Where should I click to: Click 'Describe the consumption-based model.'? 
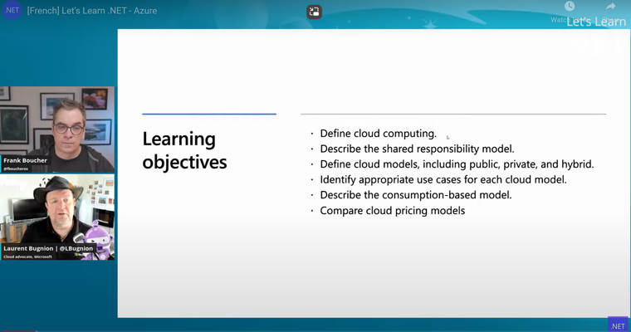click(416, 195)
